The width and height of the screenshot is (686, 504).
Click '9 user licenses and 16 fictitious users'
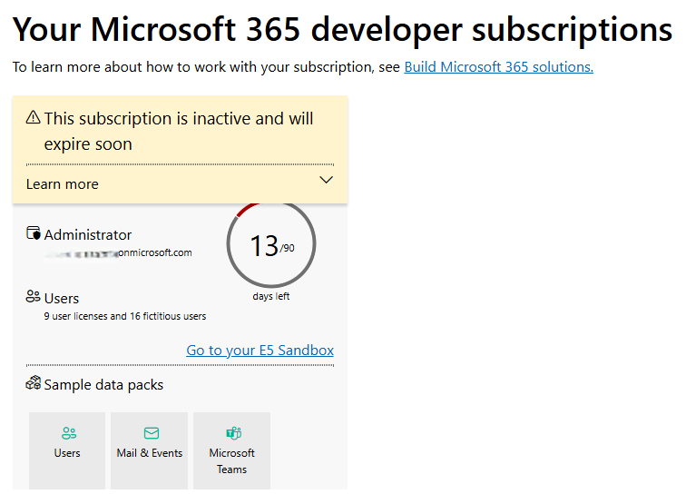coord(124,316)
